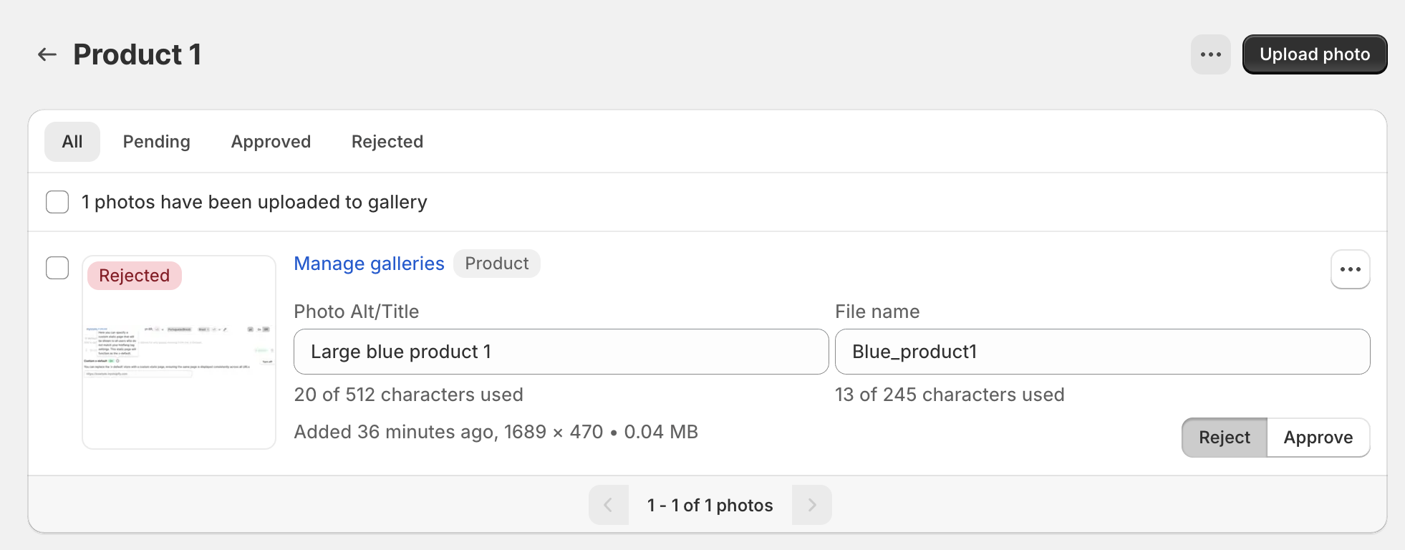This screenshot has height=550, width=1405.
Task: Go back using the left arrow
Action: click(47, 54)
